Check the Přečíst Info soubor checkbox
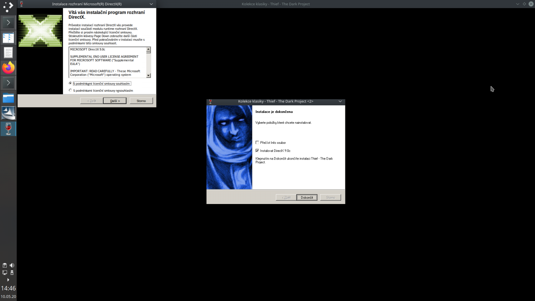This screenshot has height=301, width=535. pos(257,142)
